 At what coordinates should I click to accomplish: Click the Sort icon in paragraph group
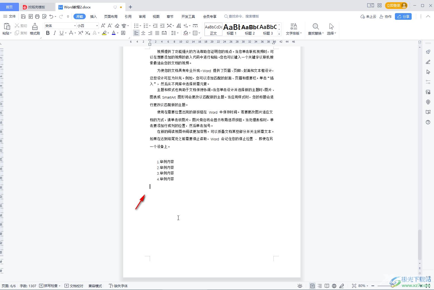point(179,26)
